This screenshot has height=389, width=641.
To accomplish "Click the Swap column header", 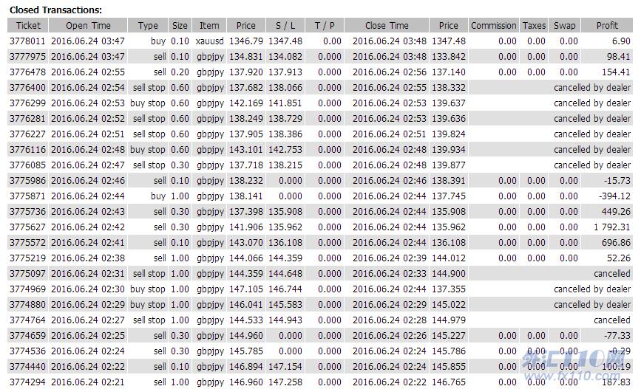I will 564,25.
